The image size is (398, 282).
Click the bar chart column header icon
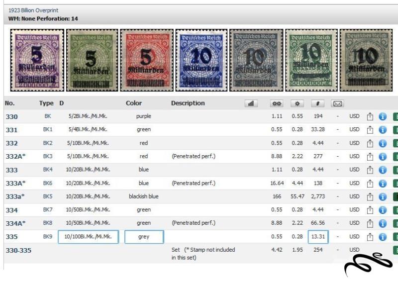click(x=251, y=103)
